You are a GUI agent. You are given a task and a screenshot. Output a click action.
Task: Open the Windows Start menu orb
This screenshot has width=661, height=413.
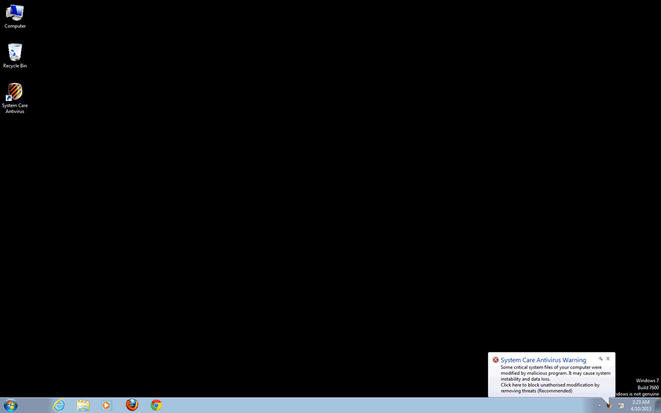[10, 405]
